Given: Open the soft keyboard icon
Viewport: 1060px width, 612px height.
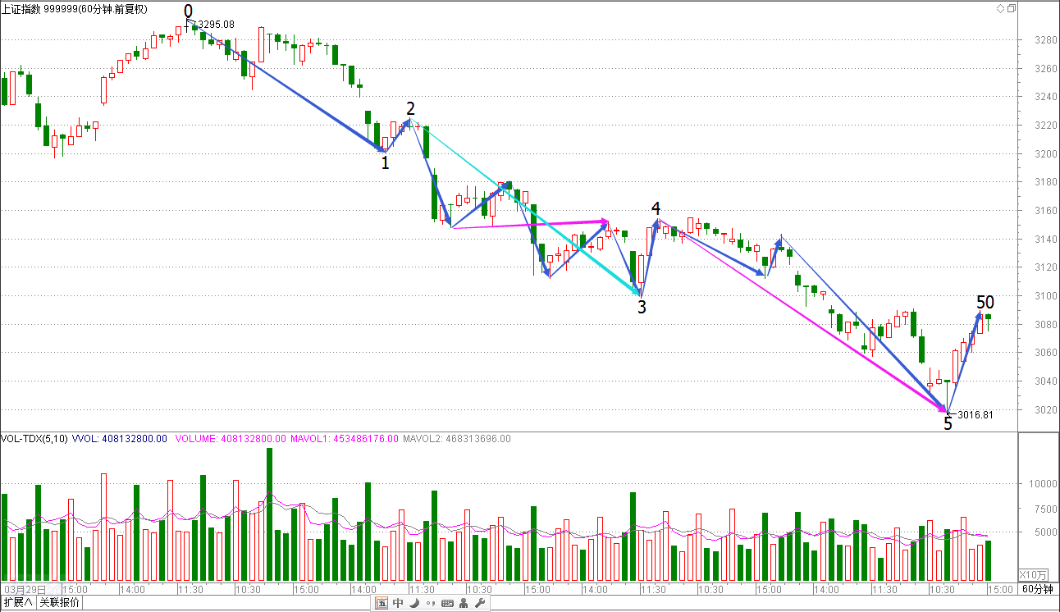Looking at the screenshot, I should [447, 604].
